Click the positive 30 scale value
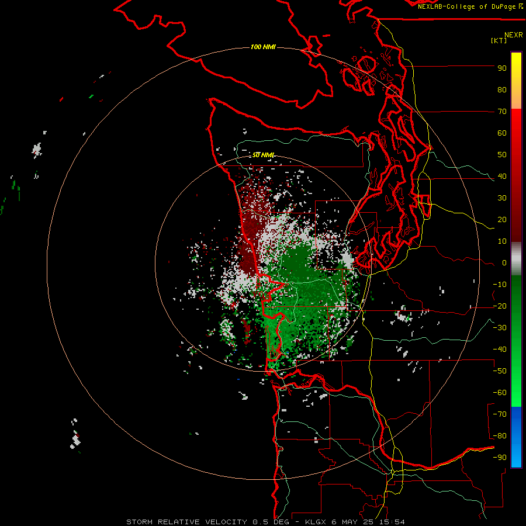The image size is (526, 526). 502,198
